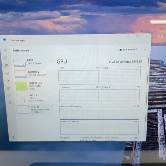Open the hamburger navigation menu
This screenshot has width=166, height=166.
[5, 50]
